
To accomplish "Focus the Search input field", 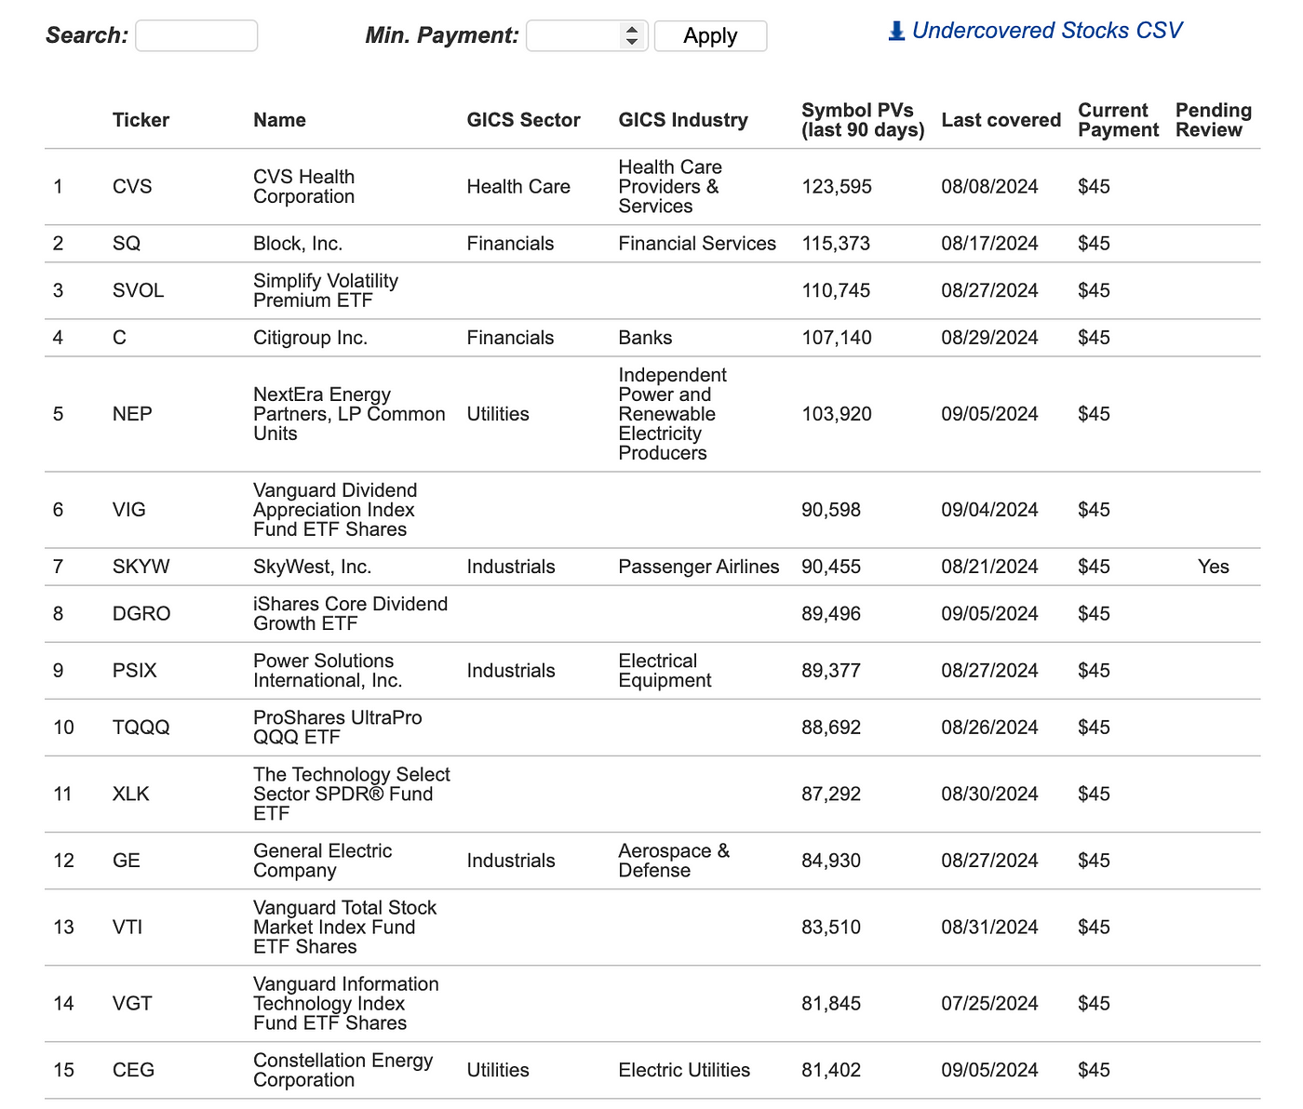I will coord(196,36).
